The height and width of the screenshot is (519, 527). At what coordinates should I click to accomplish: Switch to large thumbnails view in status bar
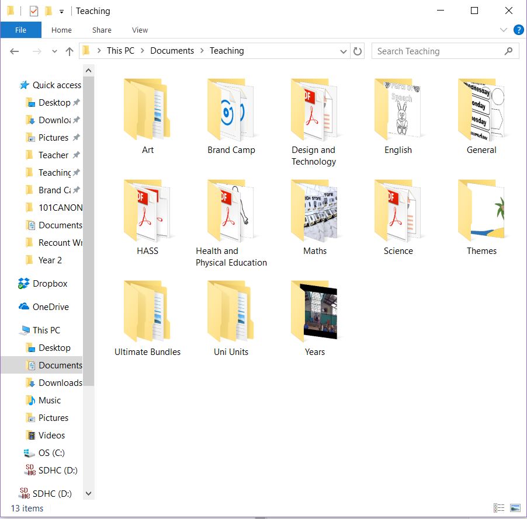(x=515, y=508)
